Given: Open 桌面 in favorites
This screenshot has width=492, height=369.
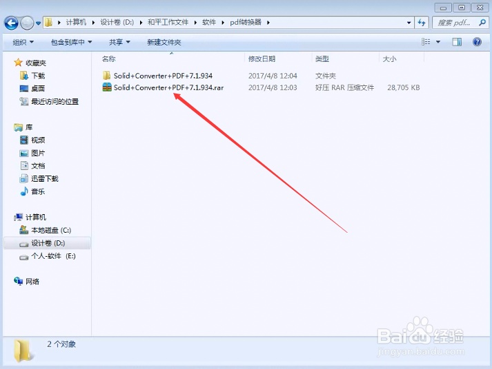Looking at the screenshot, I should click(38, 89).
